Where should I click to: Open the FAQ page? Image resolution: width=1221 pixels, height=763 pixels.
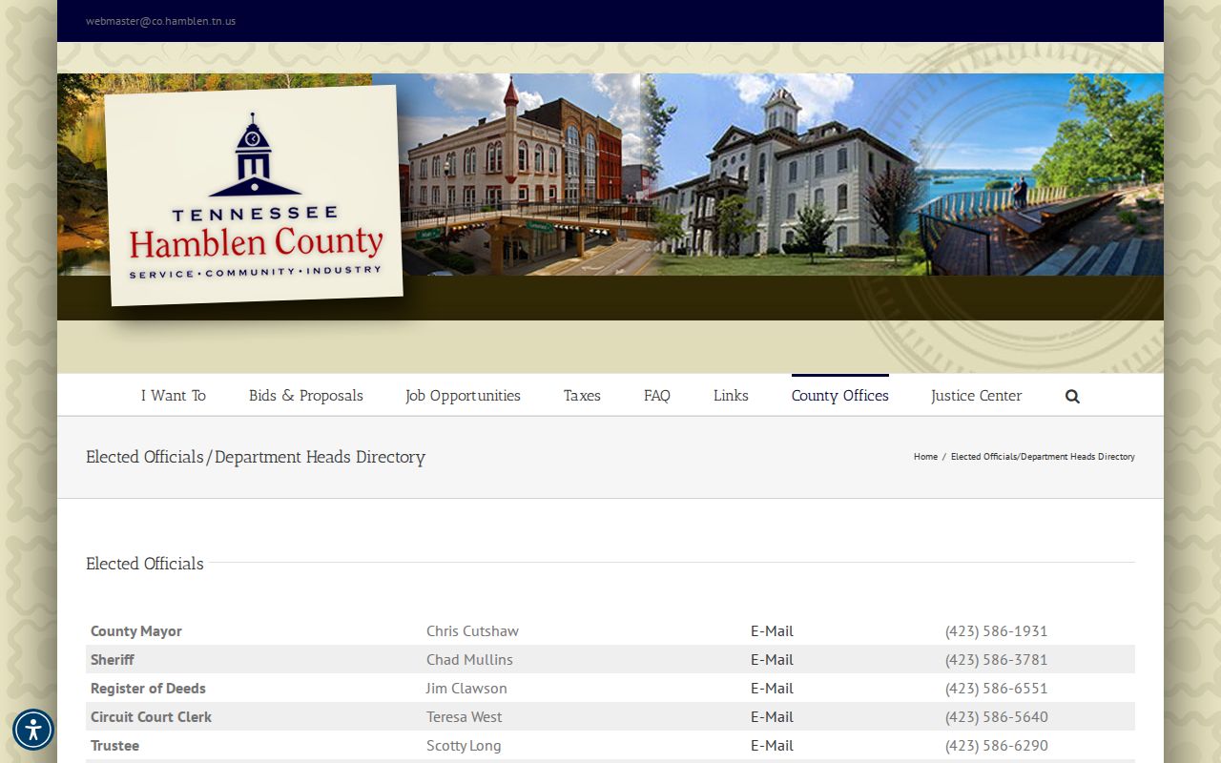pos(657,395)
